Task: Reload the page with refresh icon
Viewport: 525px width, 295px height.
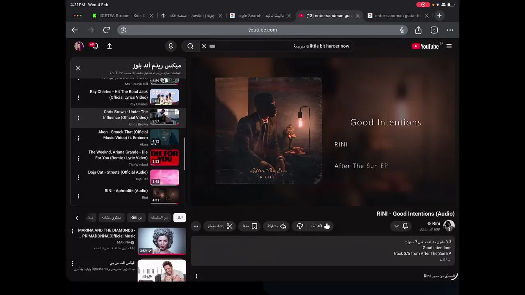Action: click(x=107, y=30)
